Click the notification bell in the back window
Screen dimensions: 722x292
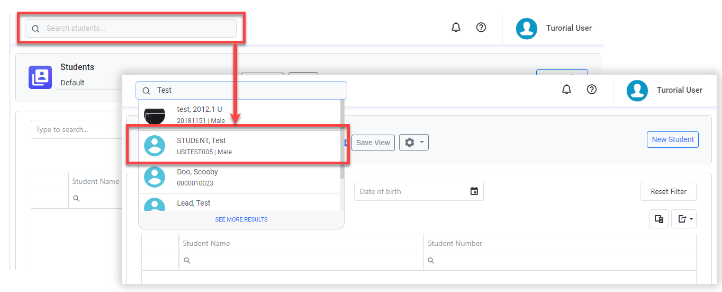(x=456, y=28)
